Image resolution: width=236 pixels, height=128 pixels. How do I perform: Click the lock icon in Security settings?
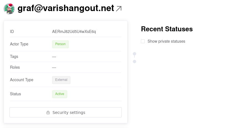tap(48, 112)
